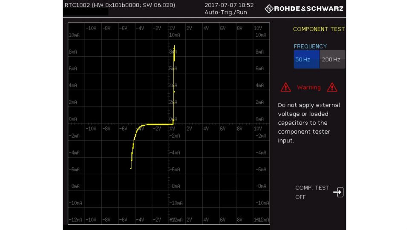
Task: Click the Auto-Trig./Run status indicator
Action: [x=225, y=12]
